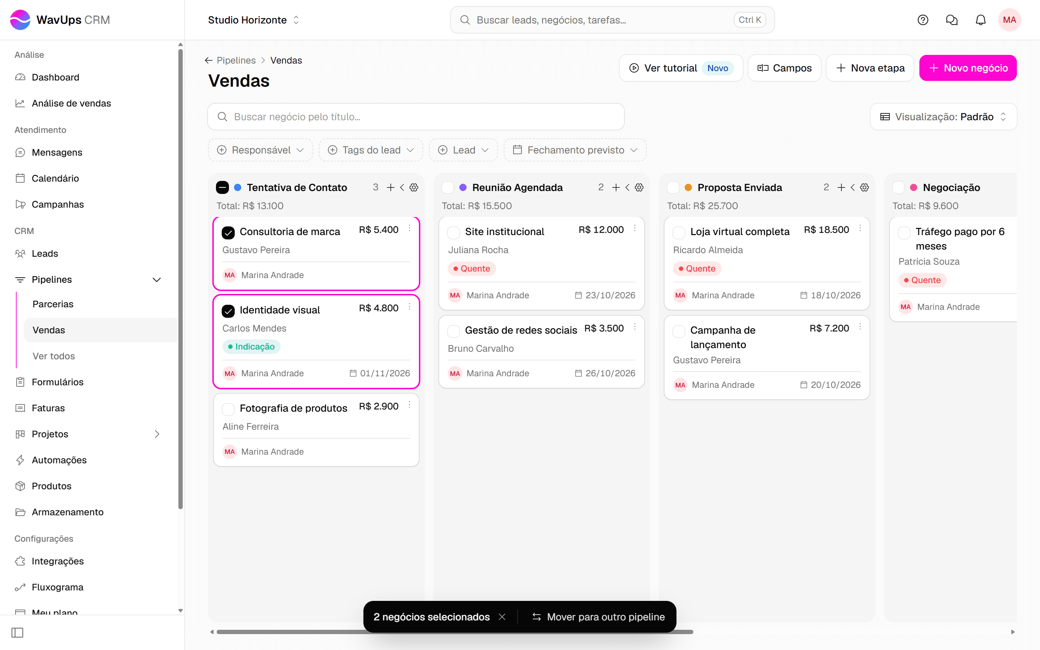Open settings gear for Proposta Enviada

pos(864,187)
